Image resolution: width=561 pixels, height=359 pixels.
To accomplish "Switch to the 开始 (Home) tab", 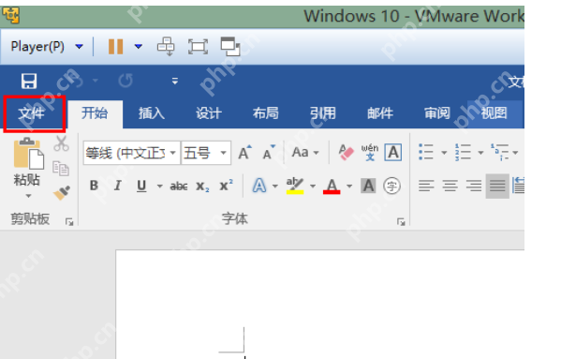I will 95,113.
